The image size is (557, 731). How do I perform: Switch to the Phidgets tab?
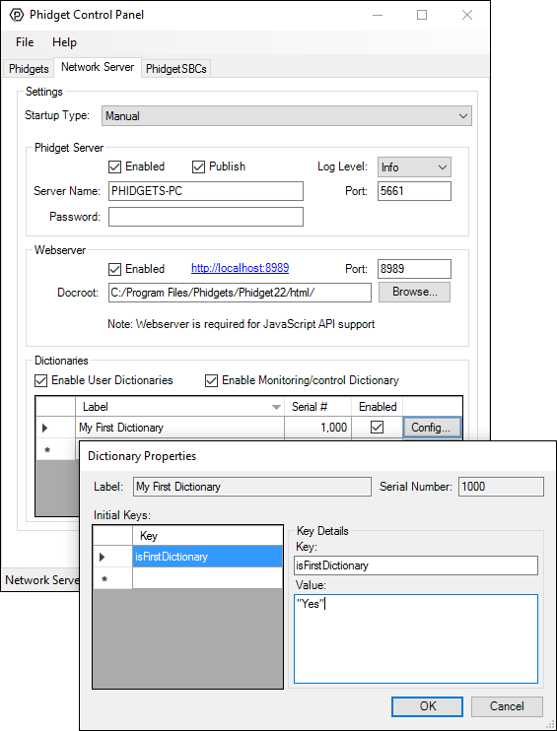tap(29, 69)
